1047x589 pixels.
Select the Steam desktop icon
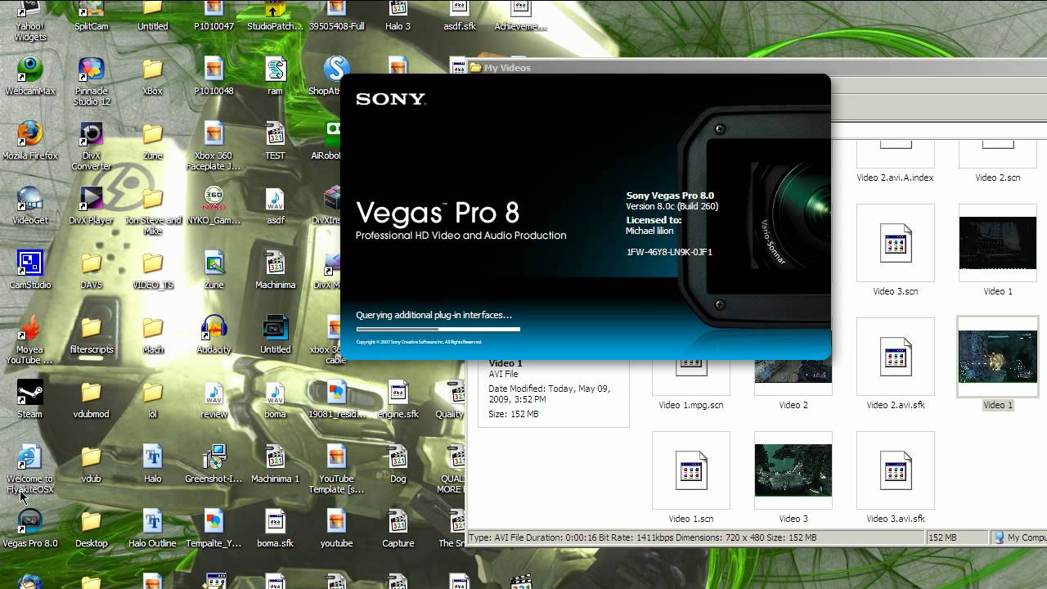coord(30,398)
